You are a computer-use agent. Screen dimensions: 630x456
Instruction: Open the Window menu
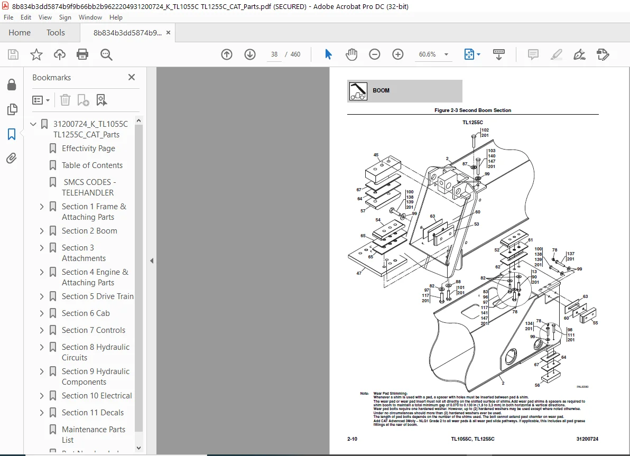[x=90, y=17]
